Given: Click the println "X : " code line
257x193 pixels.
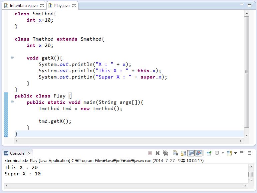Looking at the screenshot, I should tap(85, 64).
